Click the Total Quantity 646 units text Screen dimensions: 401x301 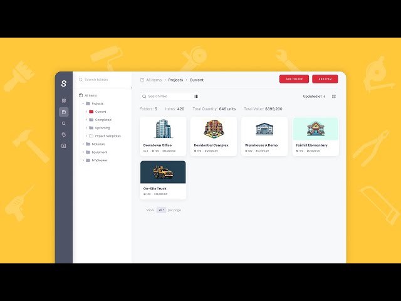214,108
